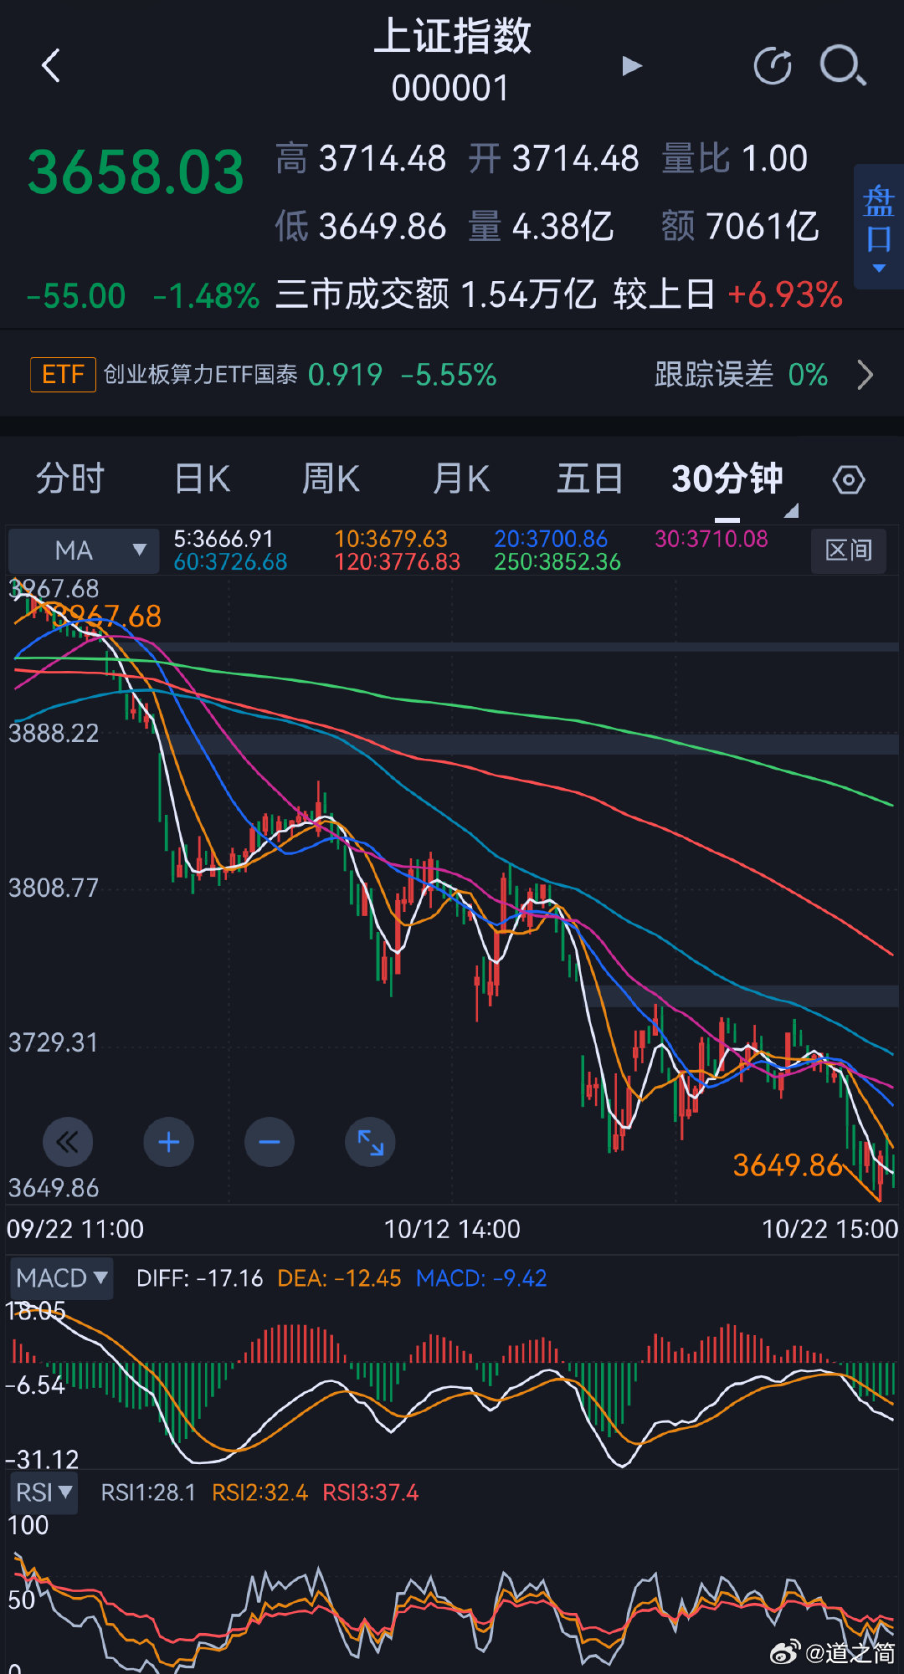Open search with the magnifier icon
The image size is (904, 1674).
coord(842,66)
